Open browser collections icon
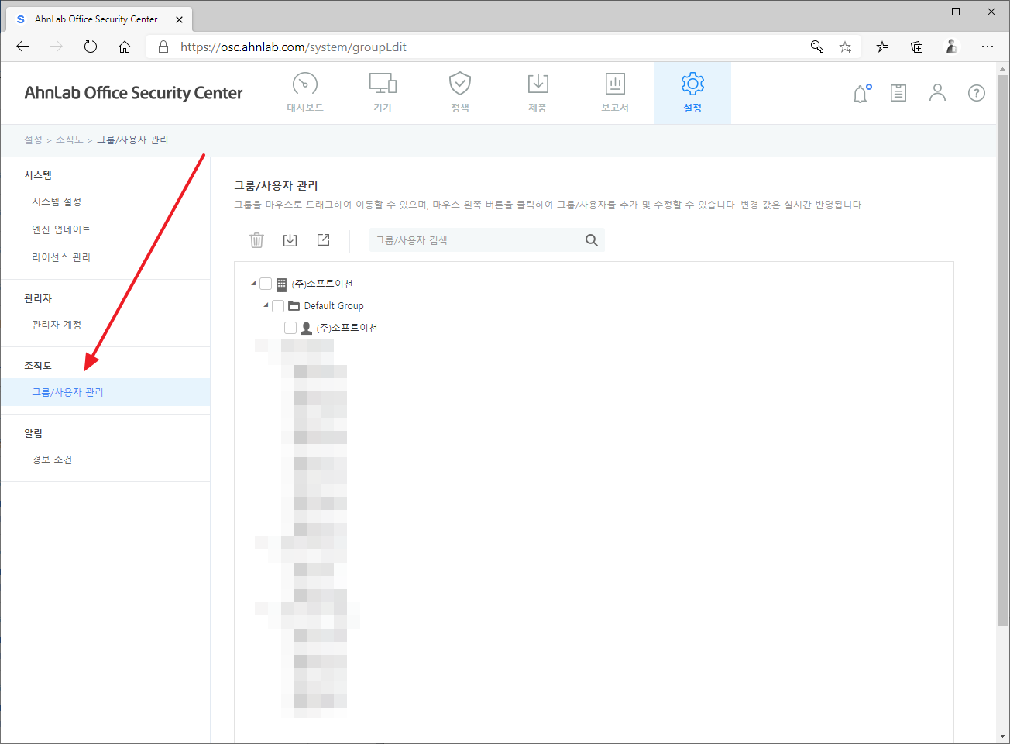Image resolution: width=1010 pixels, height=744 pixels. (917, 46)
